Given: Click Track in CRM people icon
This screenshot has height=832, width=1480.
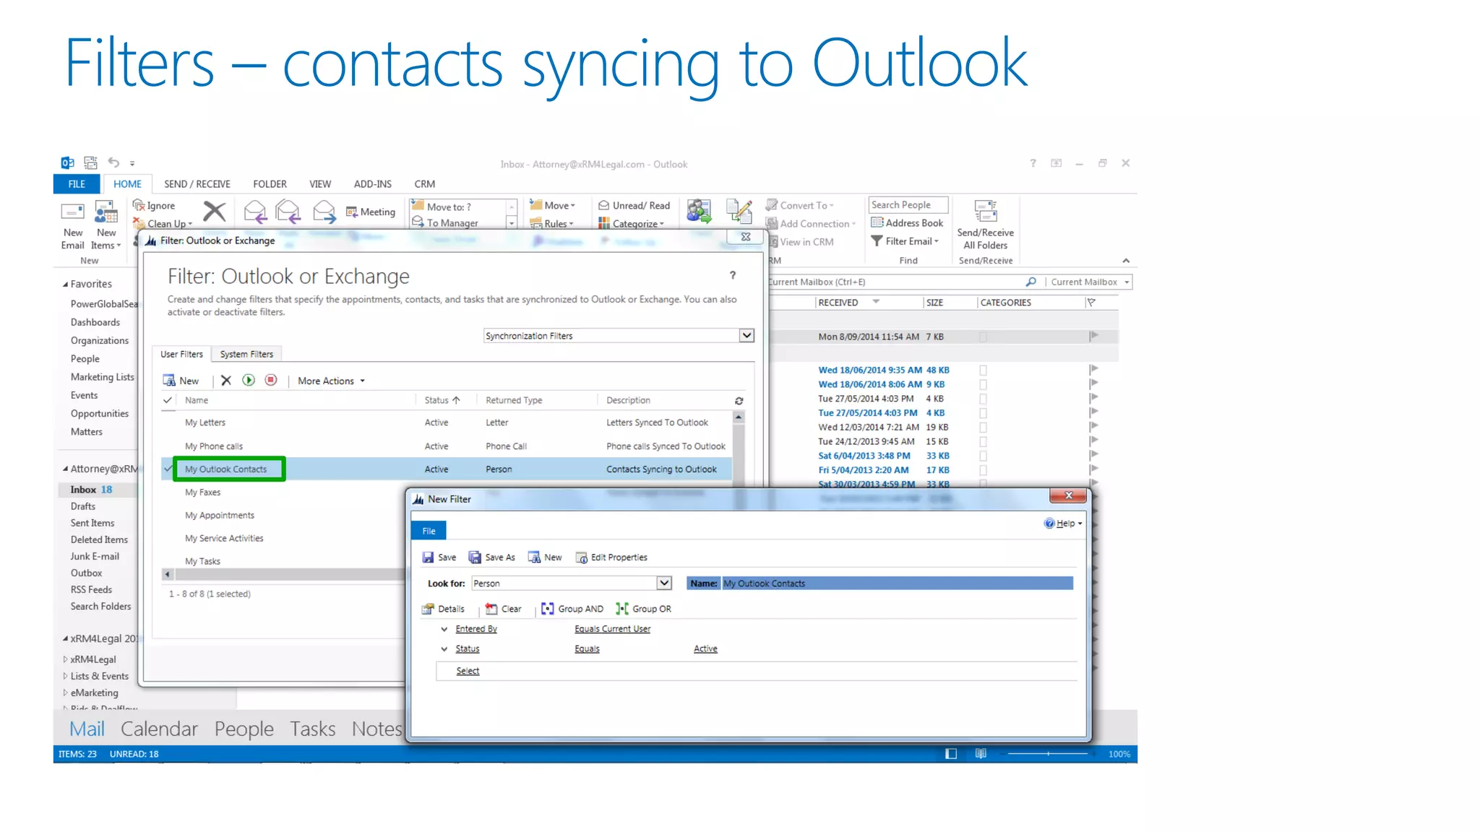Looking at the screenshot, I should [699, 211].
